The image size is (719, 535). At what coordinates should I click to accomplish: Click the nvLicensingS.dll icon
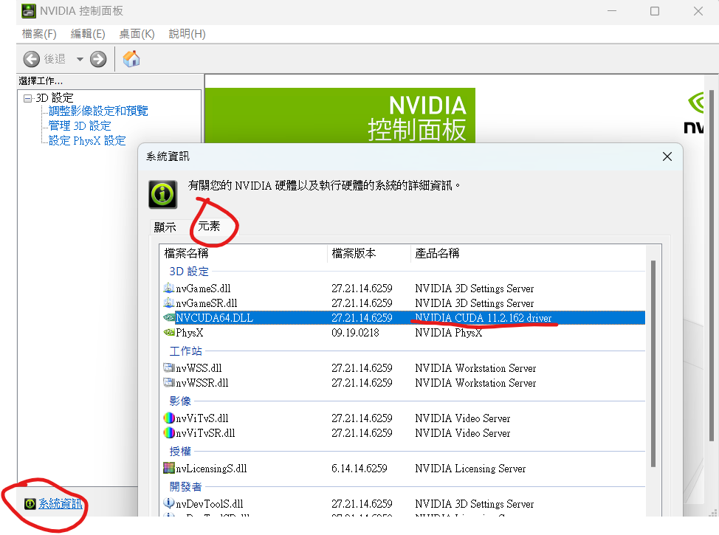[x=169, y=468]
